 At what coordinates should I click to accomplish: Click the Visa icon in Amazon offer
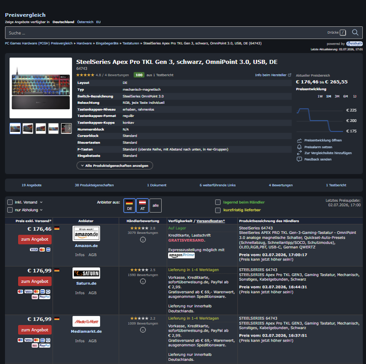[x=34, y=250]
